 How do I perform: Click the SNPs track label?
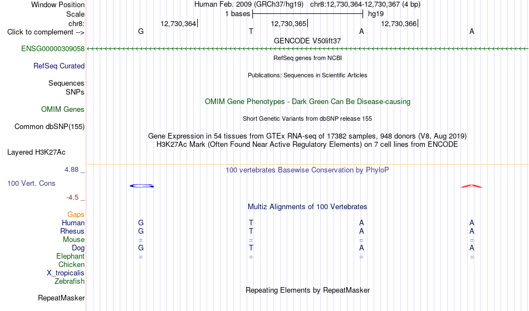click(x=75, y=92)
